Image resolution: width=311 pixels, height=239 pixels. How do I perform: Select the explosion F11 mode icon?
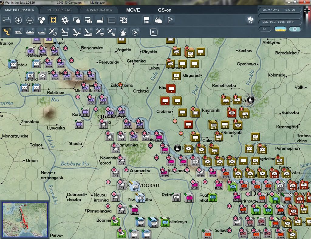coord(123,32)
